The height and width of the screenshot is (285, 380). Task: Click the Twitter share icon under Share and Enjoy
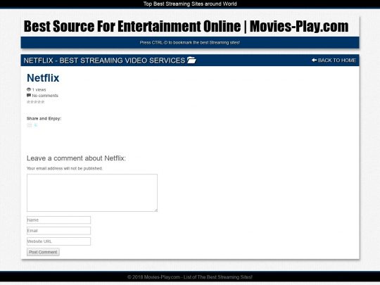pyautogui.click(x=36, y=125)
